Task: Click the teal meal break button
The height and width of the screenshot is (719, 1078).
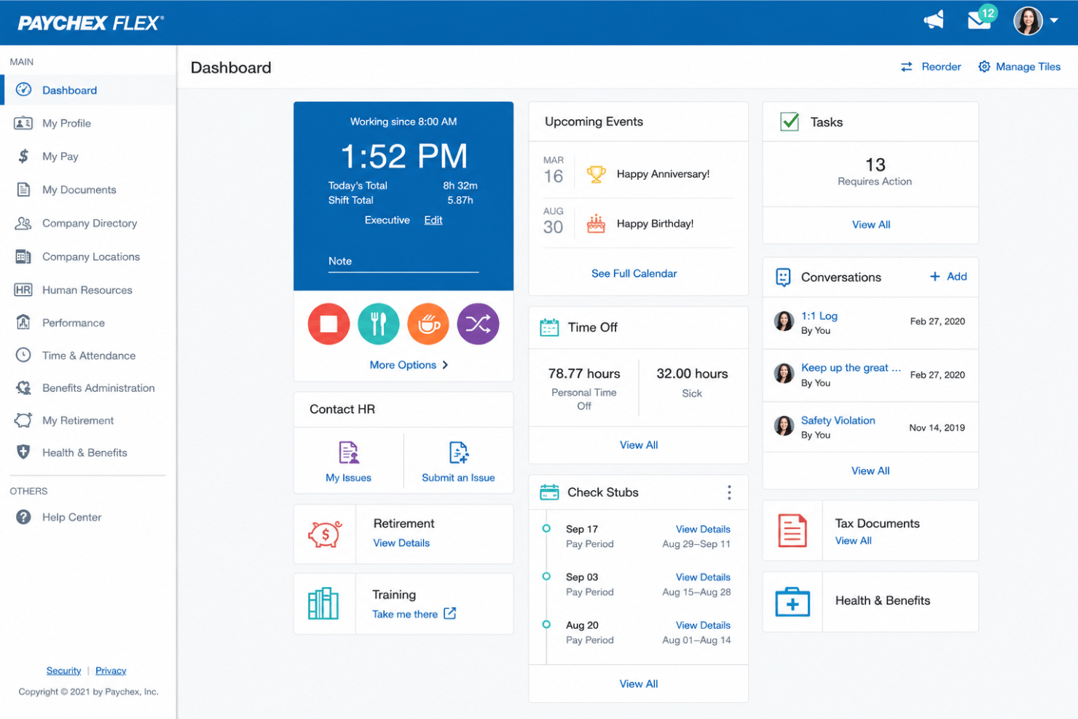Action: coord(379,323)
